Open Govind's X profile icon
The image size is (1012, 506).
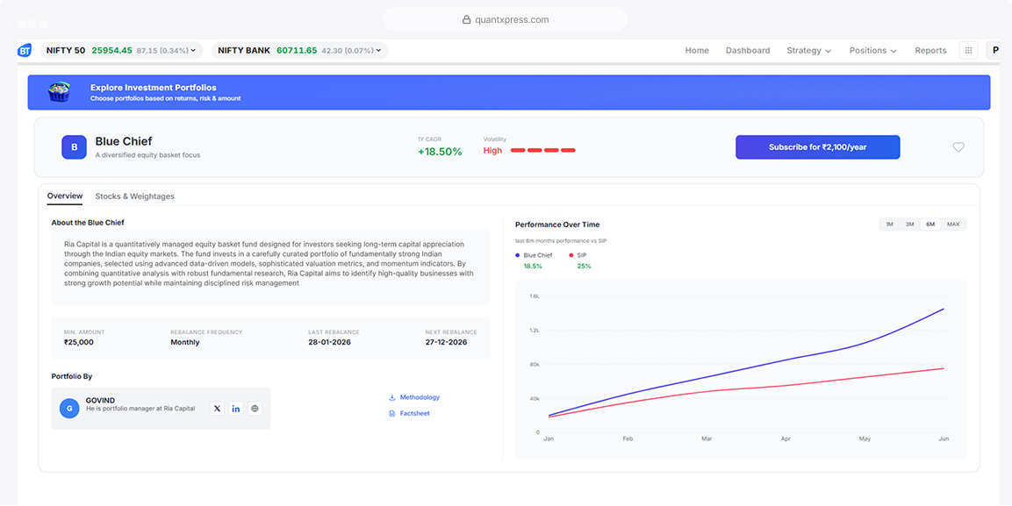pos(218,408)
